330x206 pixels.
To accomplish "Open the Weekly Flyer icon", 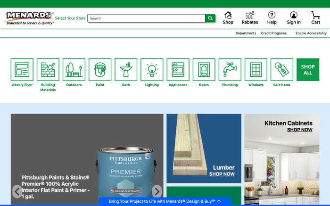I will (x=22, y=70).
